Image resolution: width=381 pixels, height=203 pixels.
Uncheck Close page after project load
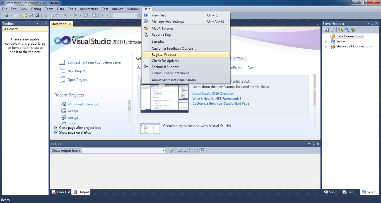pyautogui.click(x=56, y=127)
